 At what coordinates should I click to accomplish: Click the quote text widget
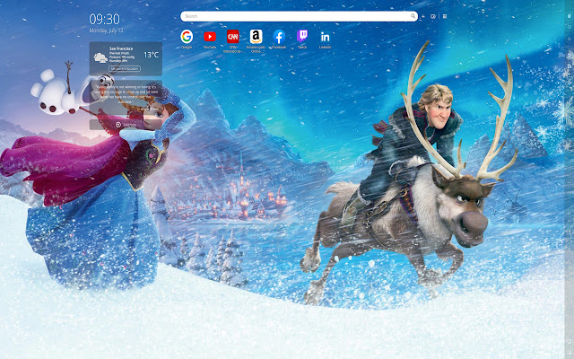click(126, 98)
